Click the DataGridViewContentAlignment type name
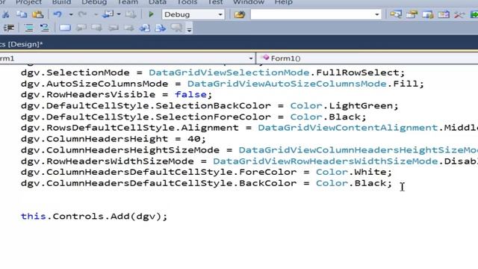 347,128
